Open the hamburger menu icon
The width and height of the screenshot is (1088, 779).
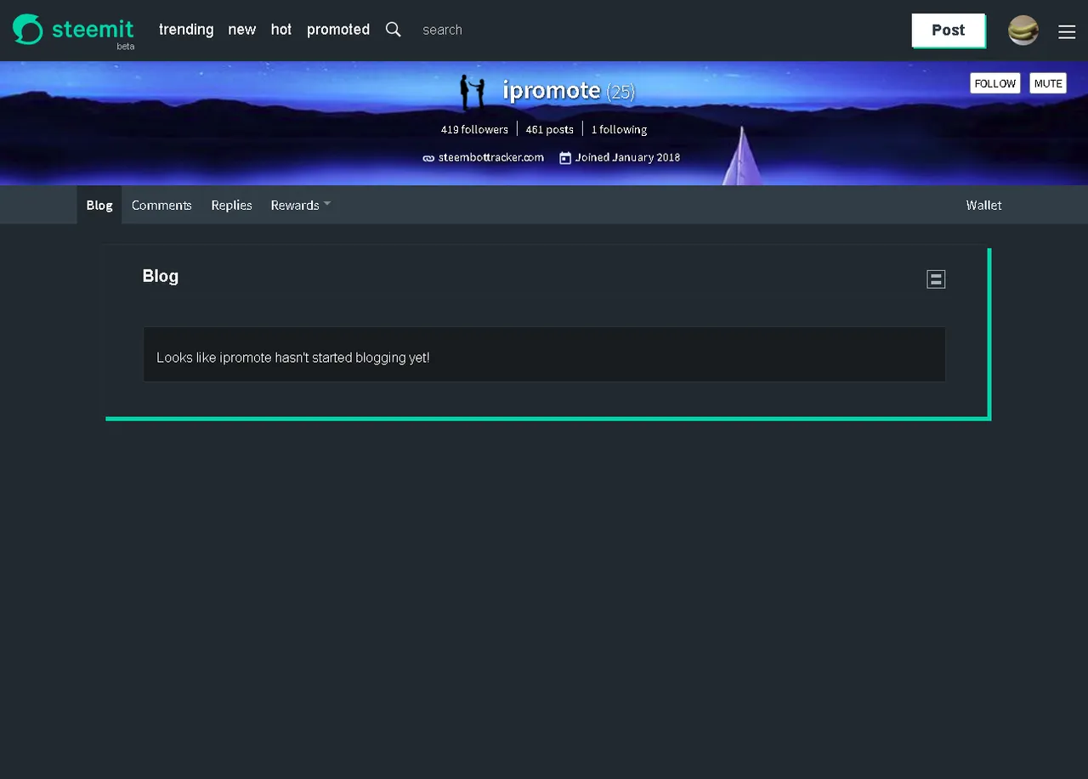point(1067,31)
